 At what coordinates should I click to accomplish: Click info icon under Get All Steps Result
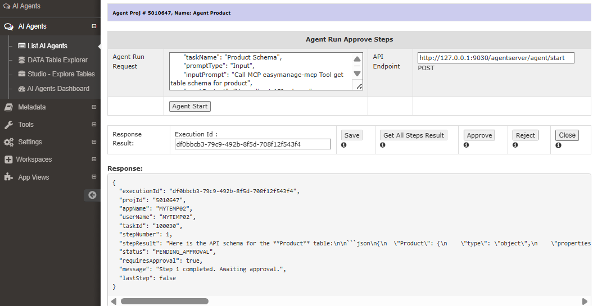383,145
